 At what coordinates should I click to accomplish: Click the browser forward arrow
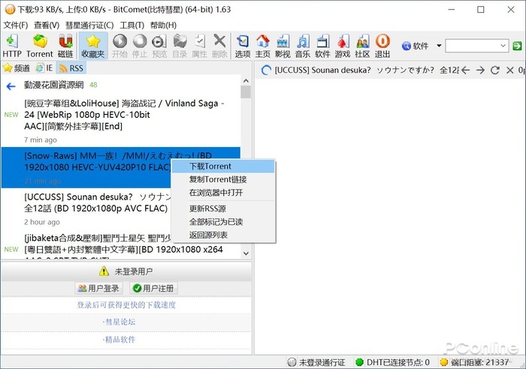[x=480, y=70]
